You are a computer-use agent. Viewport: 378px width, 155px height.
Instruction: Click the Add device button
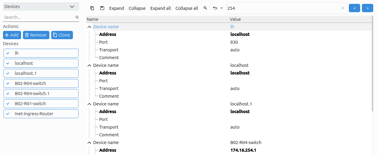[x=12, y=35]
